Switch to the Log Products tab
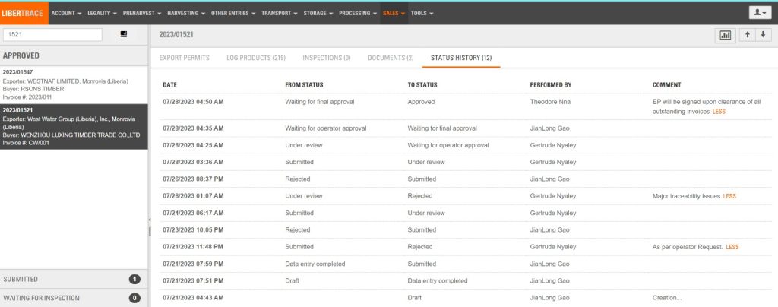Image resolution: width=778 pixels, height=307 pixels. coord(256,58)
